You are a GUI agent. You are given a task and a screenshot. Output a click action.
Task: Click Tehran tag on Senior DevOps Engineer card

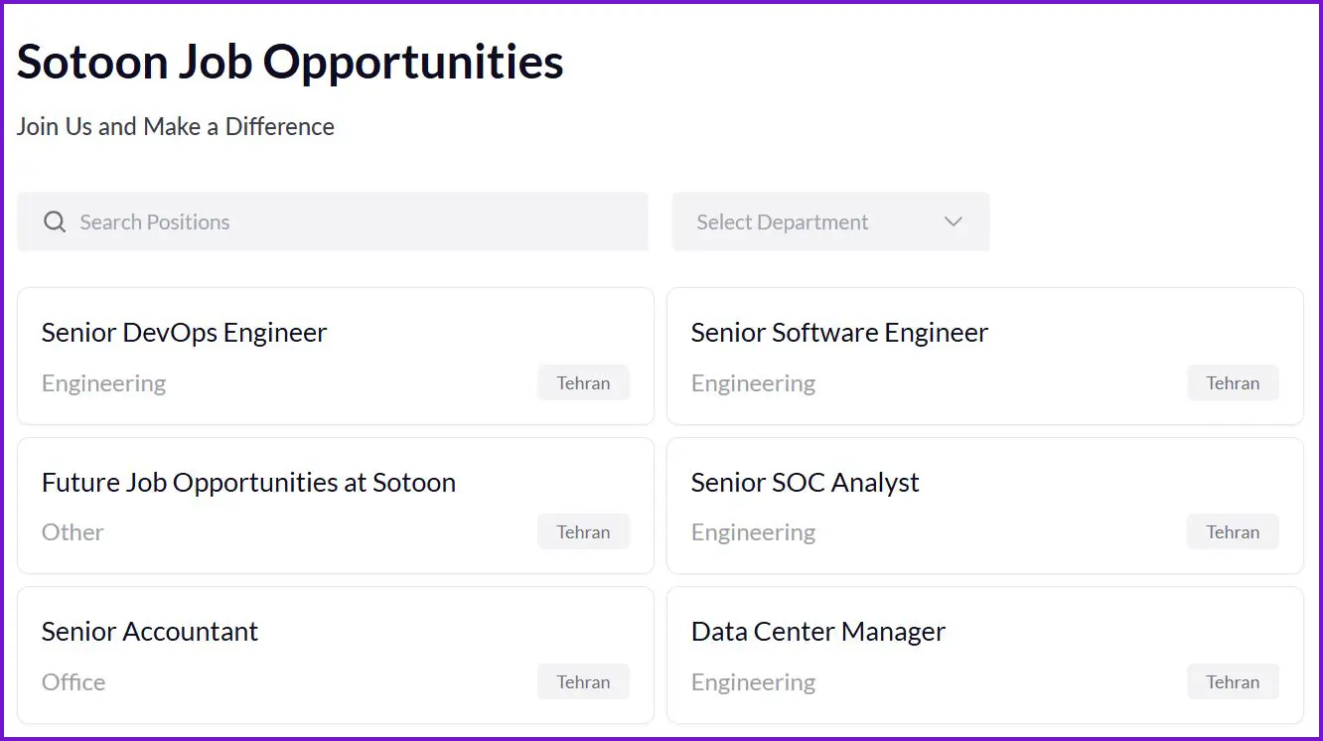[x=583, y=383]
